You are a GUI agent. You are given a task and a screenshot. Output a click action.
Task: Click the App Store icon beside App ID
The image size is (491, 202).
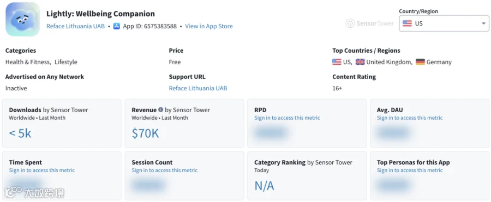pyautogui.click(x=117, y=26)
